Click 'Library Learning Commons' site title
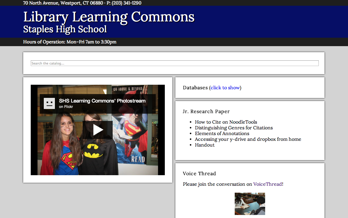 (109, 17)
